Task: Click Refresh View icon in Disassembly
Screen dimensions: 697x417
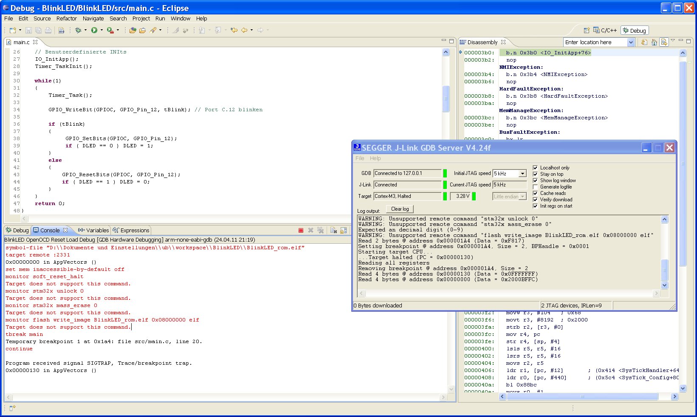Action: (x=644, y=42)
